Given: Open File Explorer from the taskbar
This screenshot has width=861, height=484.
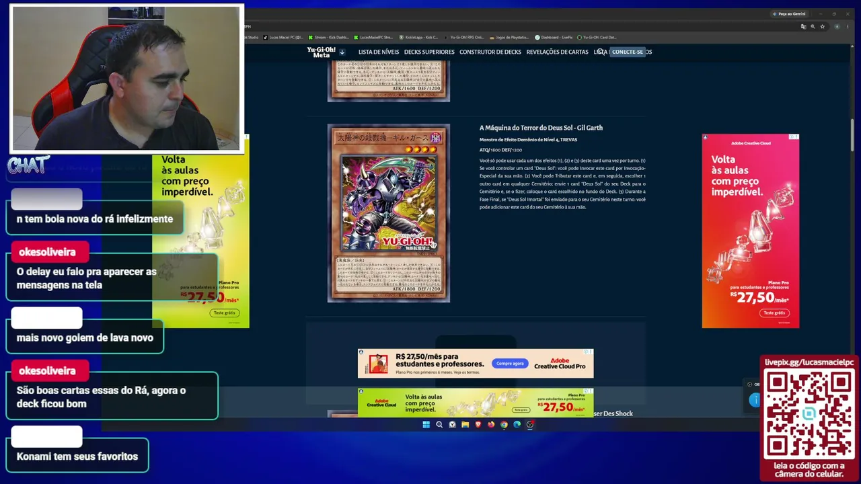Looking at the screenshot, I should click(x=465, y=424).
